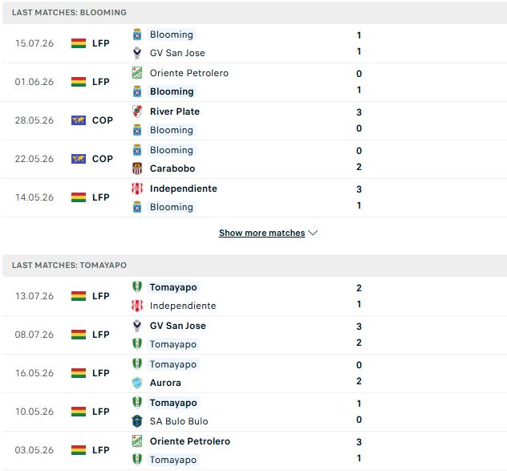
Task: Expand list via Show more matches chevron
Action: (313, 233)
